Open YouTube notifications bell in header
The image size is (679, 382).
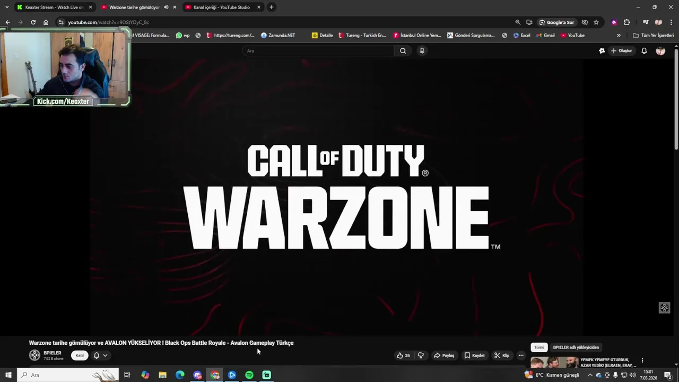pyautogui.click(x=644, y=51)
